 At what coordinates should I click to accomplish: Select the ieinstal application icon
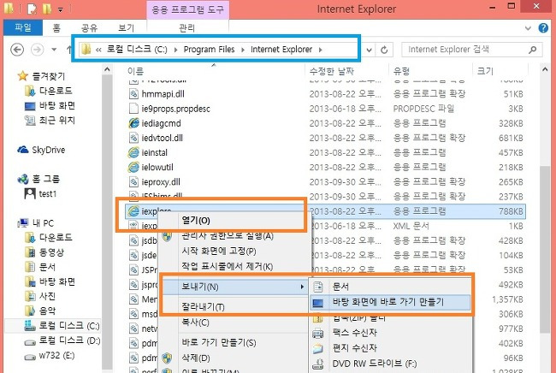(x=133, y=152)
